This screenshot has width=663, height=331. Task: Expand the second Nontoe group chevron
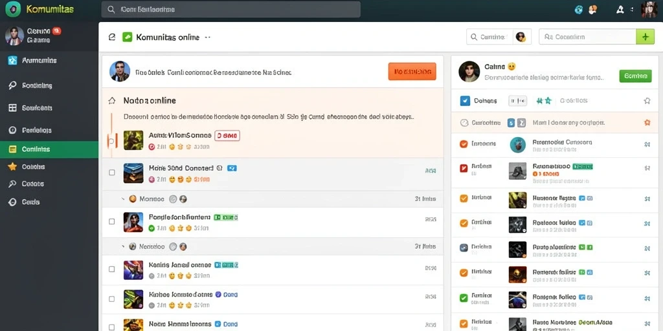(x=123, y=246)
